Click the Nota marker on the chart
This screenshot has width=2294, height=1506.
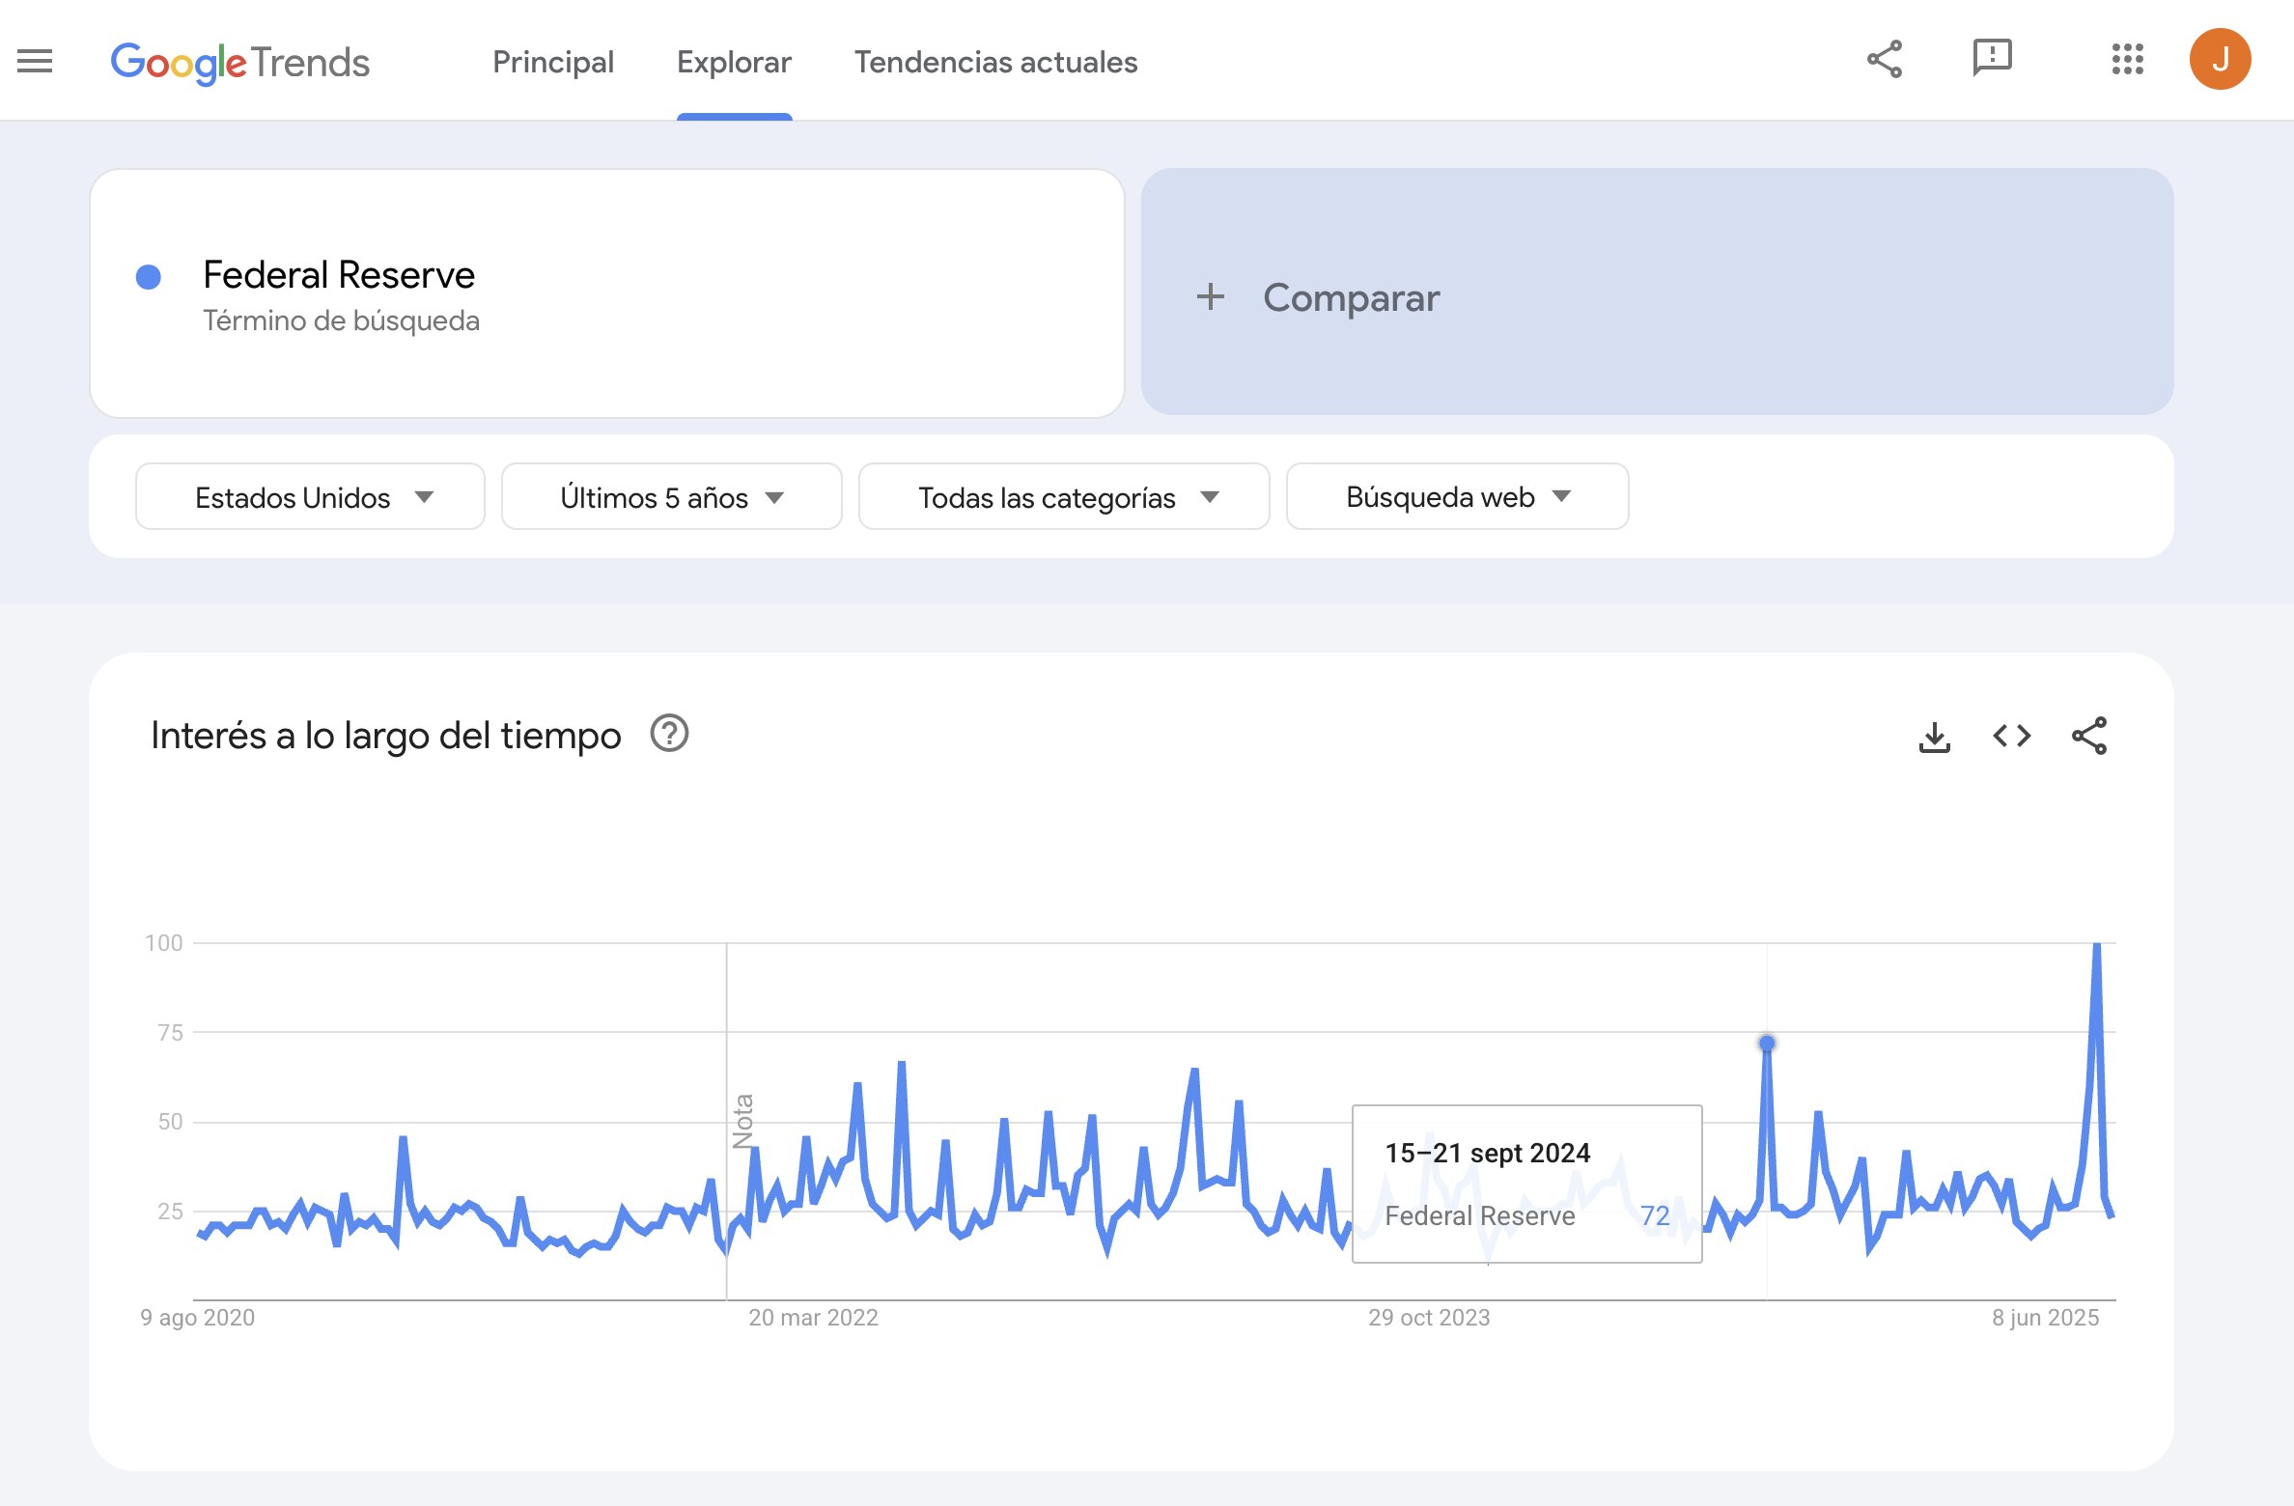pos(742,1121)
